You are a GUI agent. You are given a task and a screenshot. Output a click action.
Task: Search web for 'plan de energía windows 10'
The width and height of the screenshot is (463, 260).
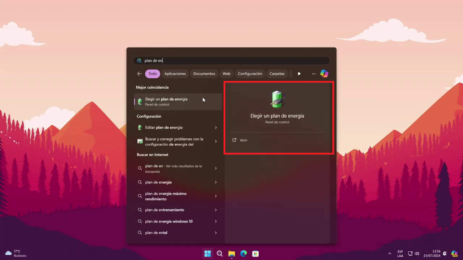(x=178, y=221)
